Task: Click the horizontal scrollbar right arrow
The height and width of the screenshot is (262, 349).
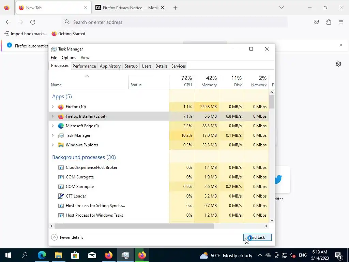Action: (x=266, y=226)
